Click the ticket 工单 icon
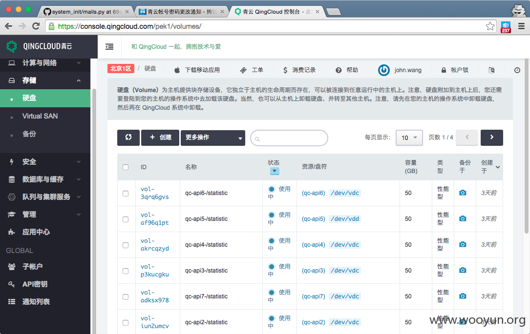530x334 pixels. coord(243,70)
